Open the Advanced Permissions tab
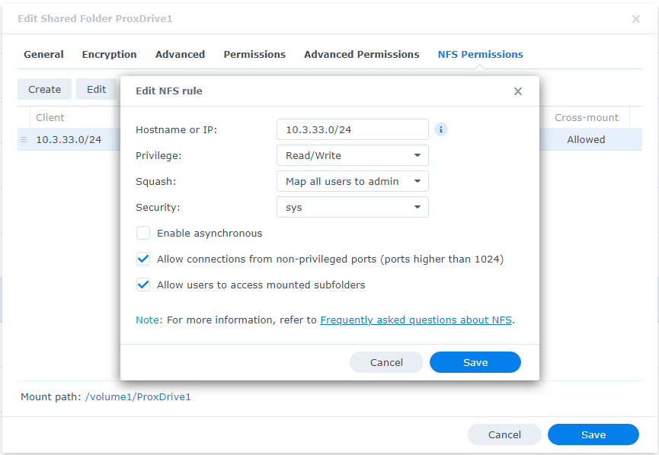This screenshot has height=455, width=659. [361, 55]
